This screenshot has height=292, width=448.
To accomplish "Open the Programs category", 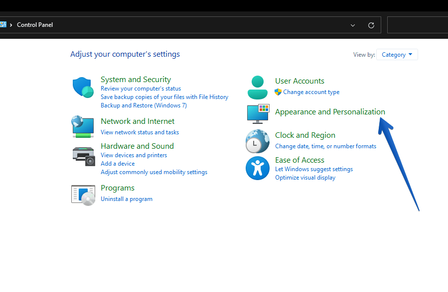I will [x=118, y=188].
